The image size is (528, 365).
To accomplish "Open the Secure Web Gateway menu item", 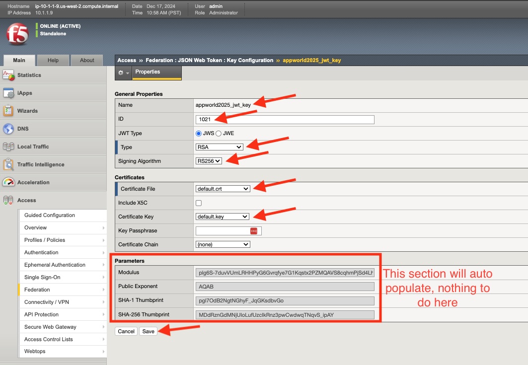I will 63,327.
